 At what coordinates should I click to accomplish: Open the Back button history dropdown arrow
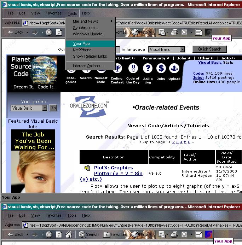pos(27,32)
